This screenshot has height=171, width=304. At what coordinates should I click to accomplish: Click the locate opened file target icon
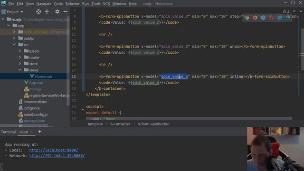pyautogui.click(x=38, y=11)
